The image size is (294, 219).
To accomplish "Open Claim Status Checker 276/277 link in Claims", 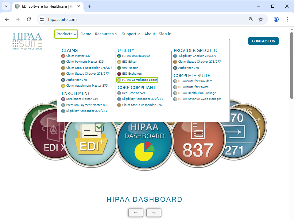I will pyautogui.click(x=87, y=73).
